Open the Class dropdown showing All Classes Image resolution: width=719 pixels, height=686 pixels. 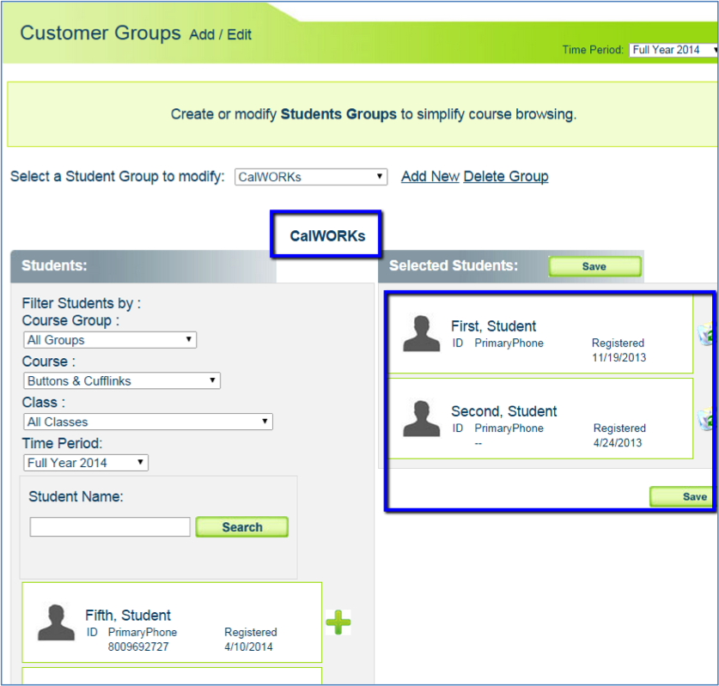coord(148,422)
